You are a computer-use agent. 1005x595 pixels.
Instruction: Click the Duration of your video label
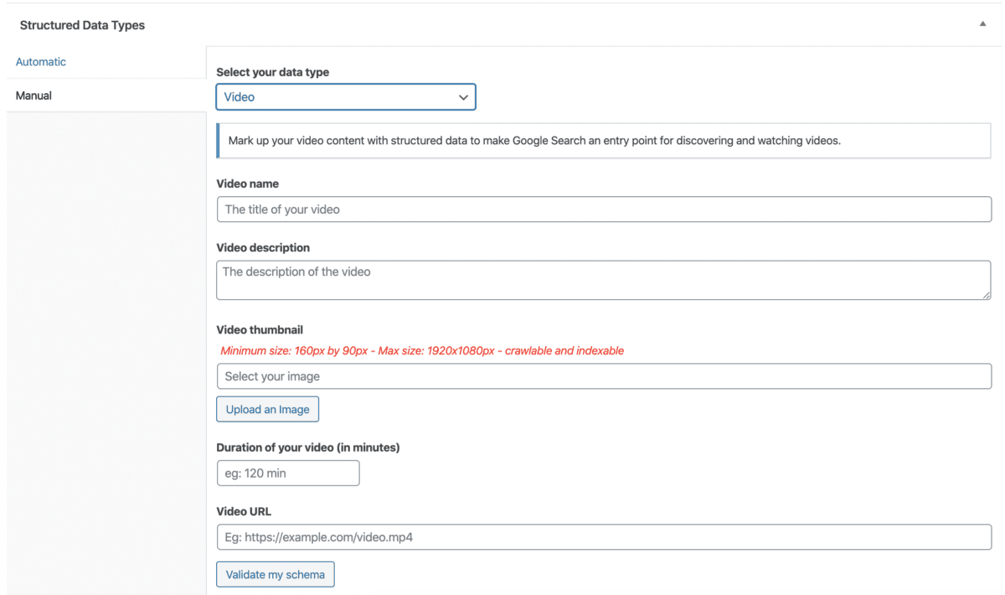pos(308,448)
